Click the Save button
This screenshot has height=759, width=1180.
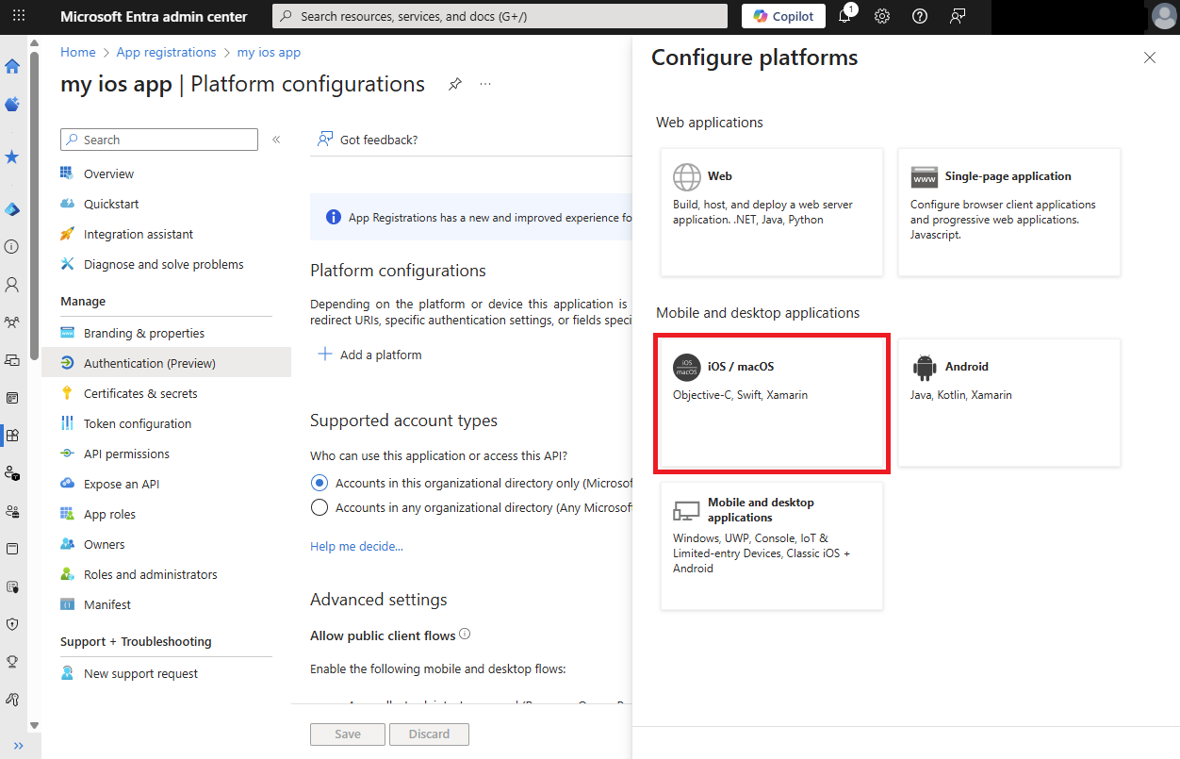coord(348,734)
